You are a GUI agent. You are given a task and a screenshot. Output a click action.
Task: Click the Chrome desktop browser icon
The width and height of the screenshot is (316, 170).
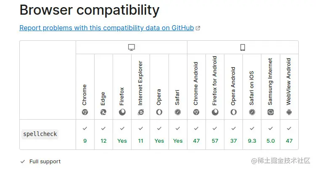85,112
